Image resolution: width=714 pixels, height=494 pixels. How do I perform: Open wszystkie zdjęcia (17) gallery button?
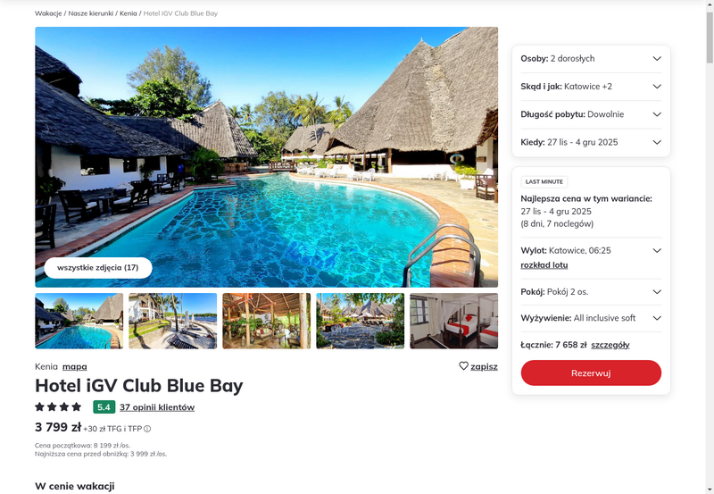click(98, 267)
